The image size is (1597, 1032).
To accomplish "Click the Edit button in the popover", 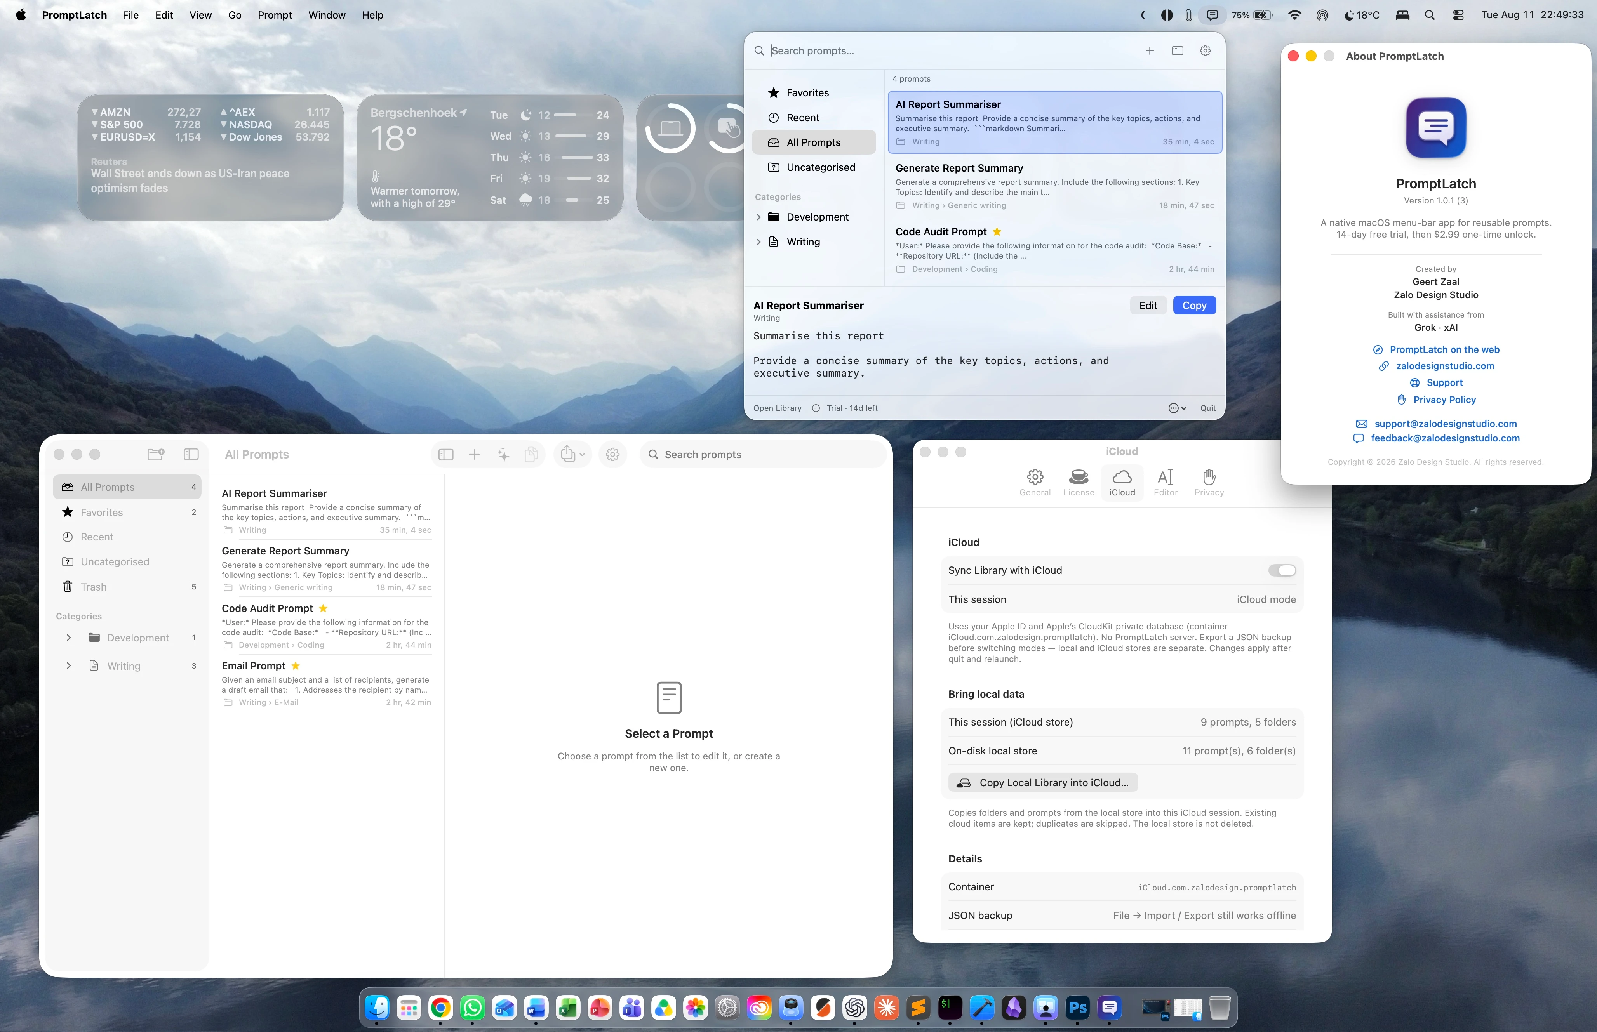I will (1148, 306).
